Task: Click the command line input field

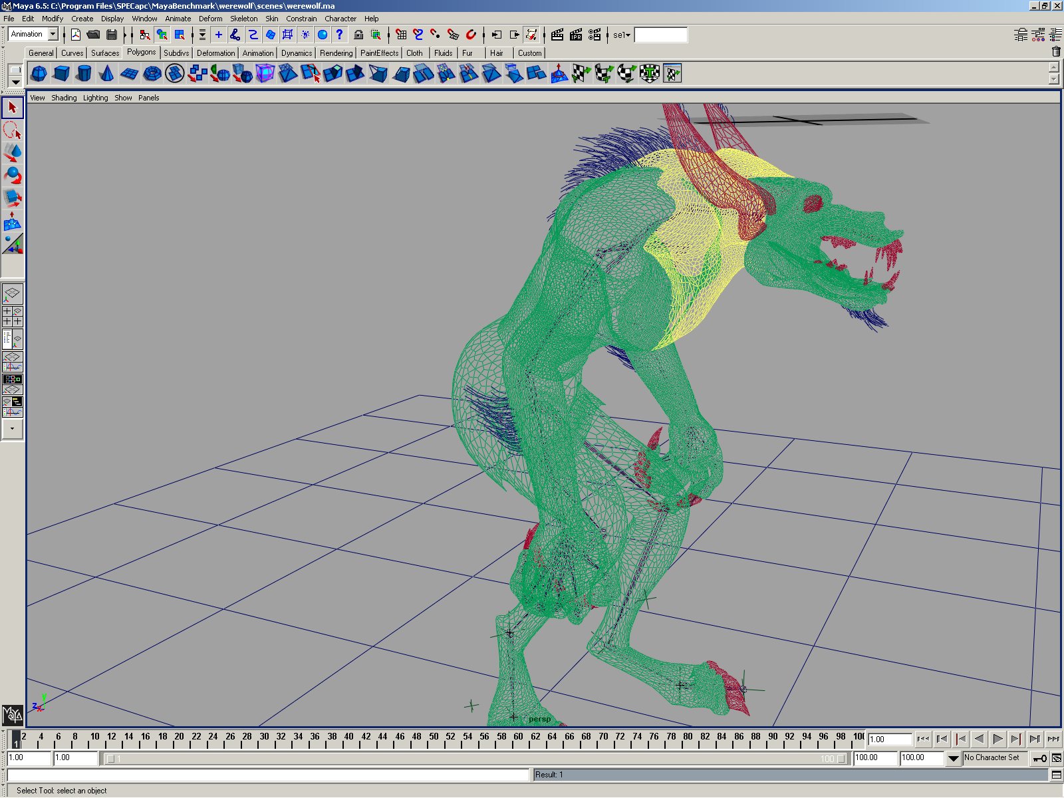Action: tap(268, 775)
